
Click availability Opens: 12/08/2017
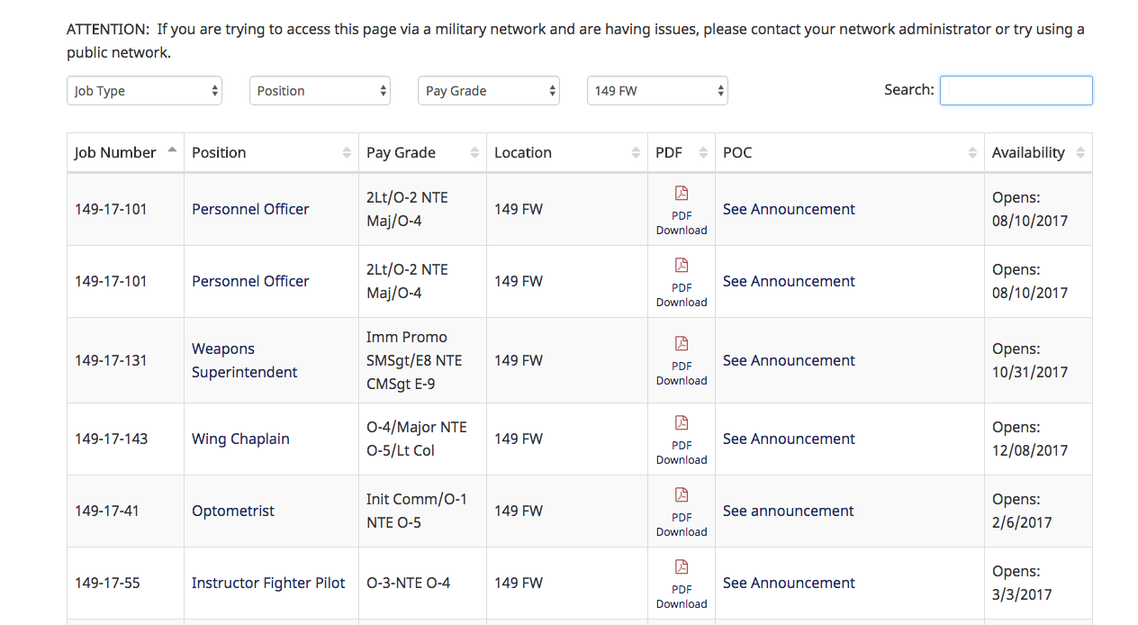[1038, 439]
